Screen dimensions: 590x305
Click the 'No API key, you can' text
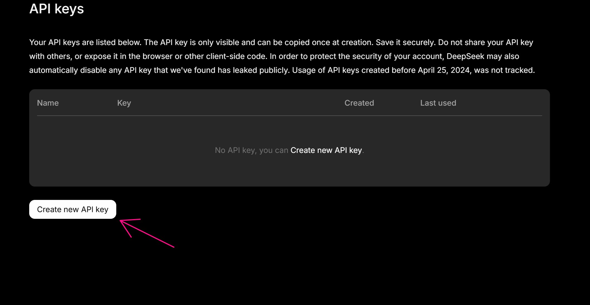click(x=251, y=150)
